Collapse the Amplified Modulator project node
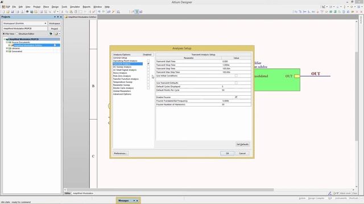The image size is (364, 204). pos(5,39)
